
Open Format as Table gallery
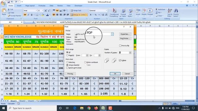pyautogui.click(x=123, y=13)
